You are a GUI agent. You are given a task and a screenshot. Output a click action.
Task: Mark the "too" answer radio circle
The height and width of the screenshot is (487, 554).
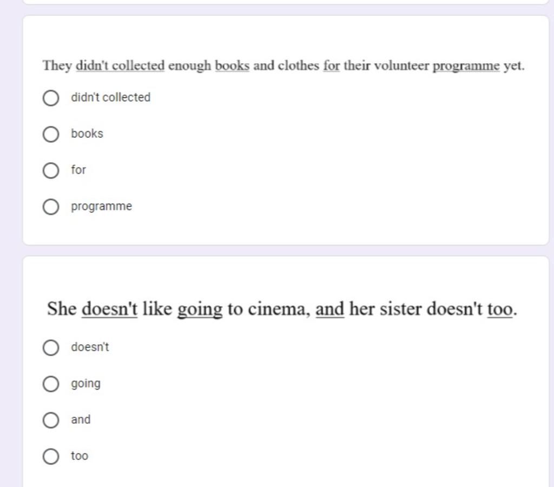point(51,456)
